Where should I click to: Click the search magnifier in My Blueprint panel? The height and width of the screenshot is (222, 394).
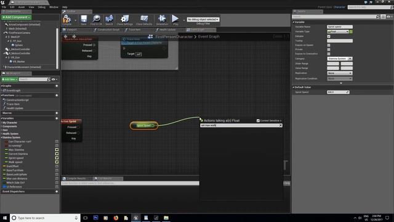pos(49,80)
